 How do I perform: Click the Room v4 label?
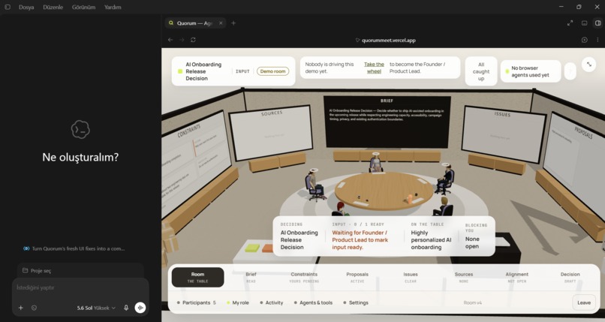tap(473, 302)
